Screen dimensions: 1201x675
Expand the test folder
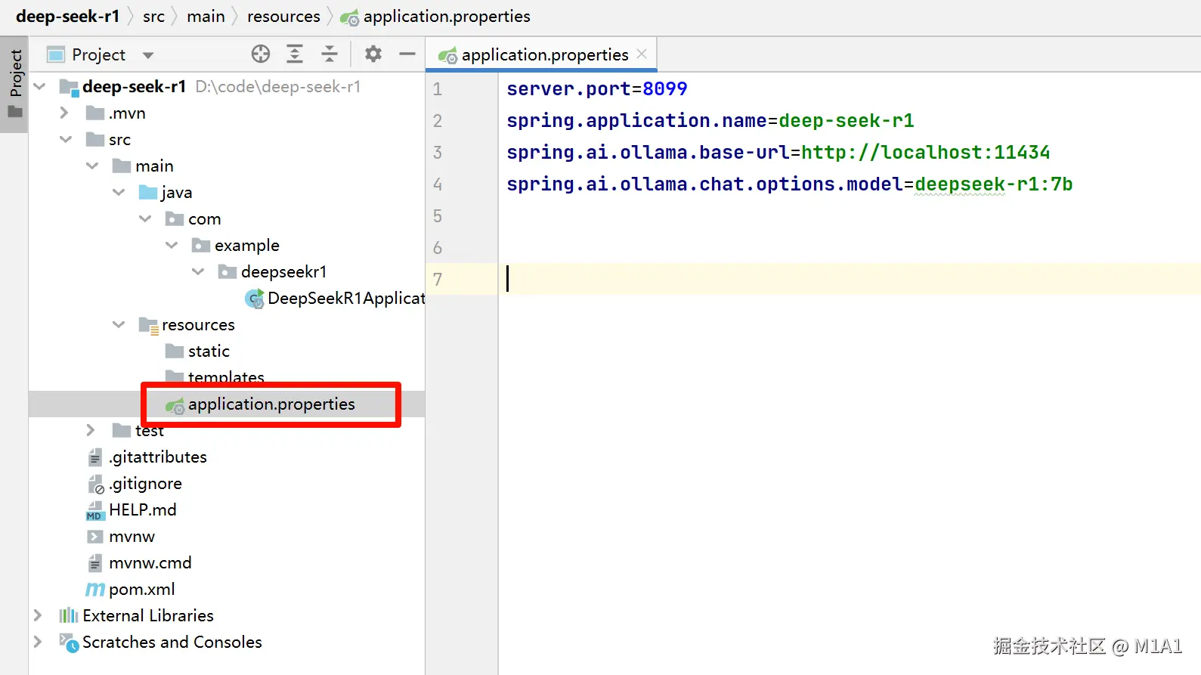pos(91,430)
